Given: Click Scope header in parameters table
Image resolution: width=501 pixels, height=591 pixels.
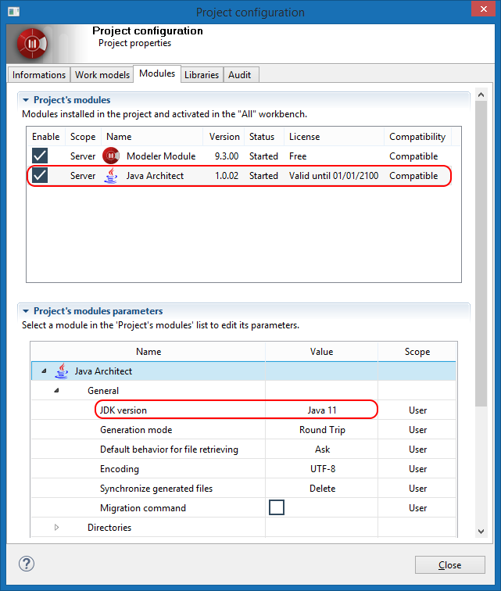Looking at the screenshot, I should click(x=417, y=351).
